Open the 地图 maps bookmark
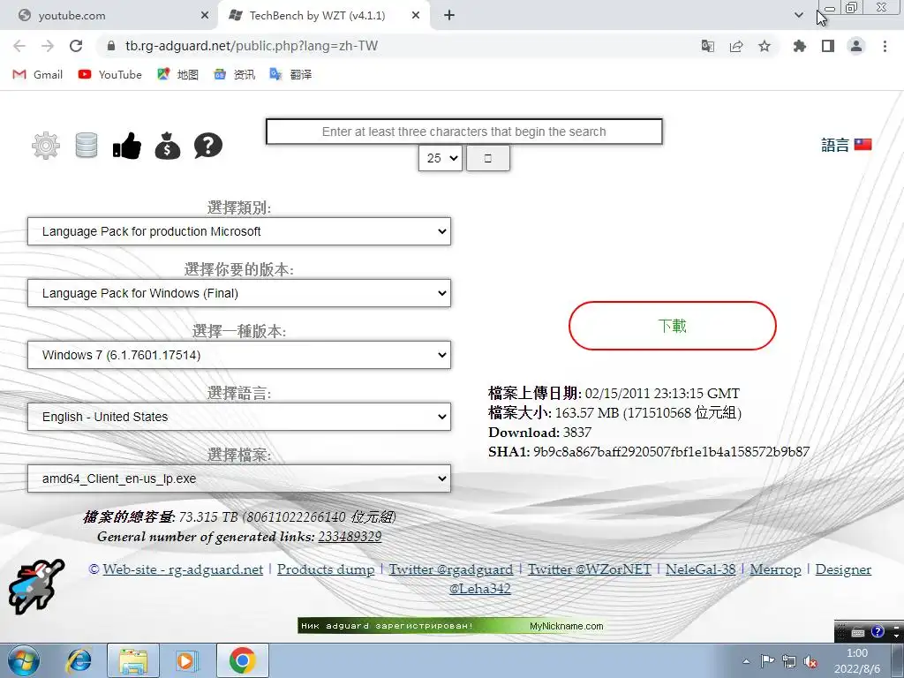Viewport: 904px width, 678px height. click(177, 74)
